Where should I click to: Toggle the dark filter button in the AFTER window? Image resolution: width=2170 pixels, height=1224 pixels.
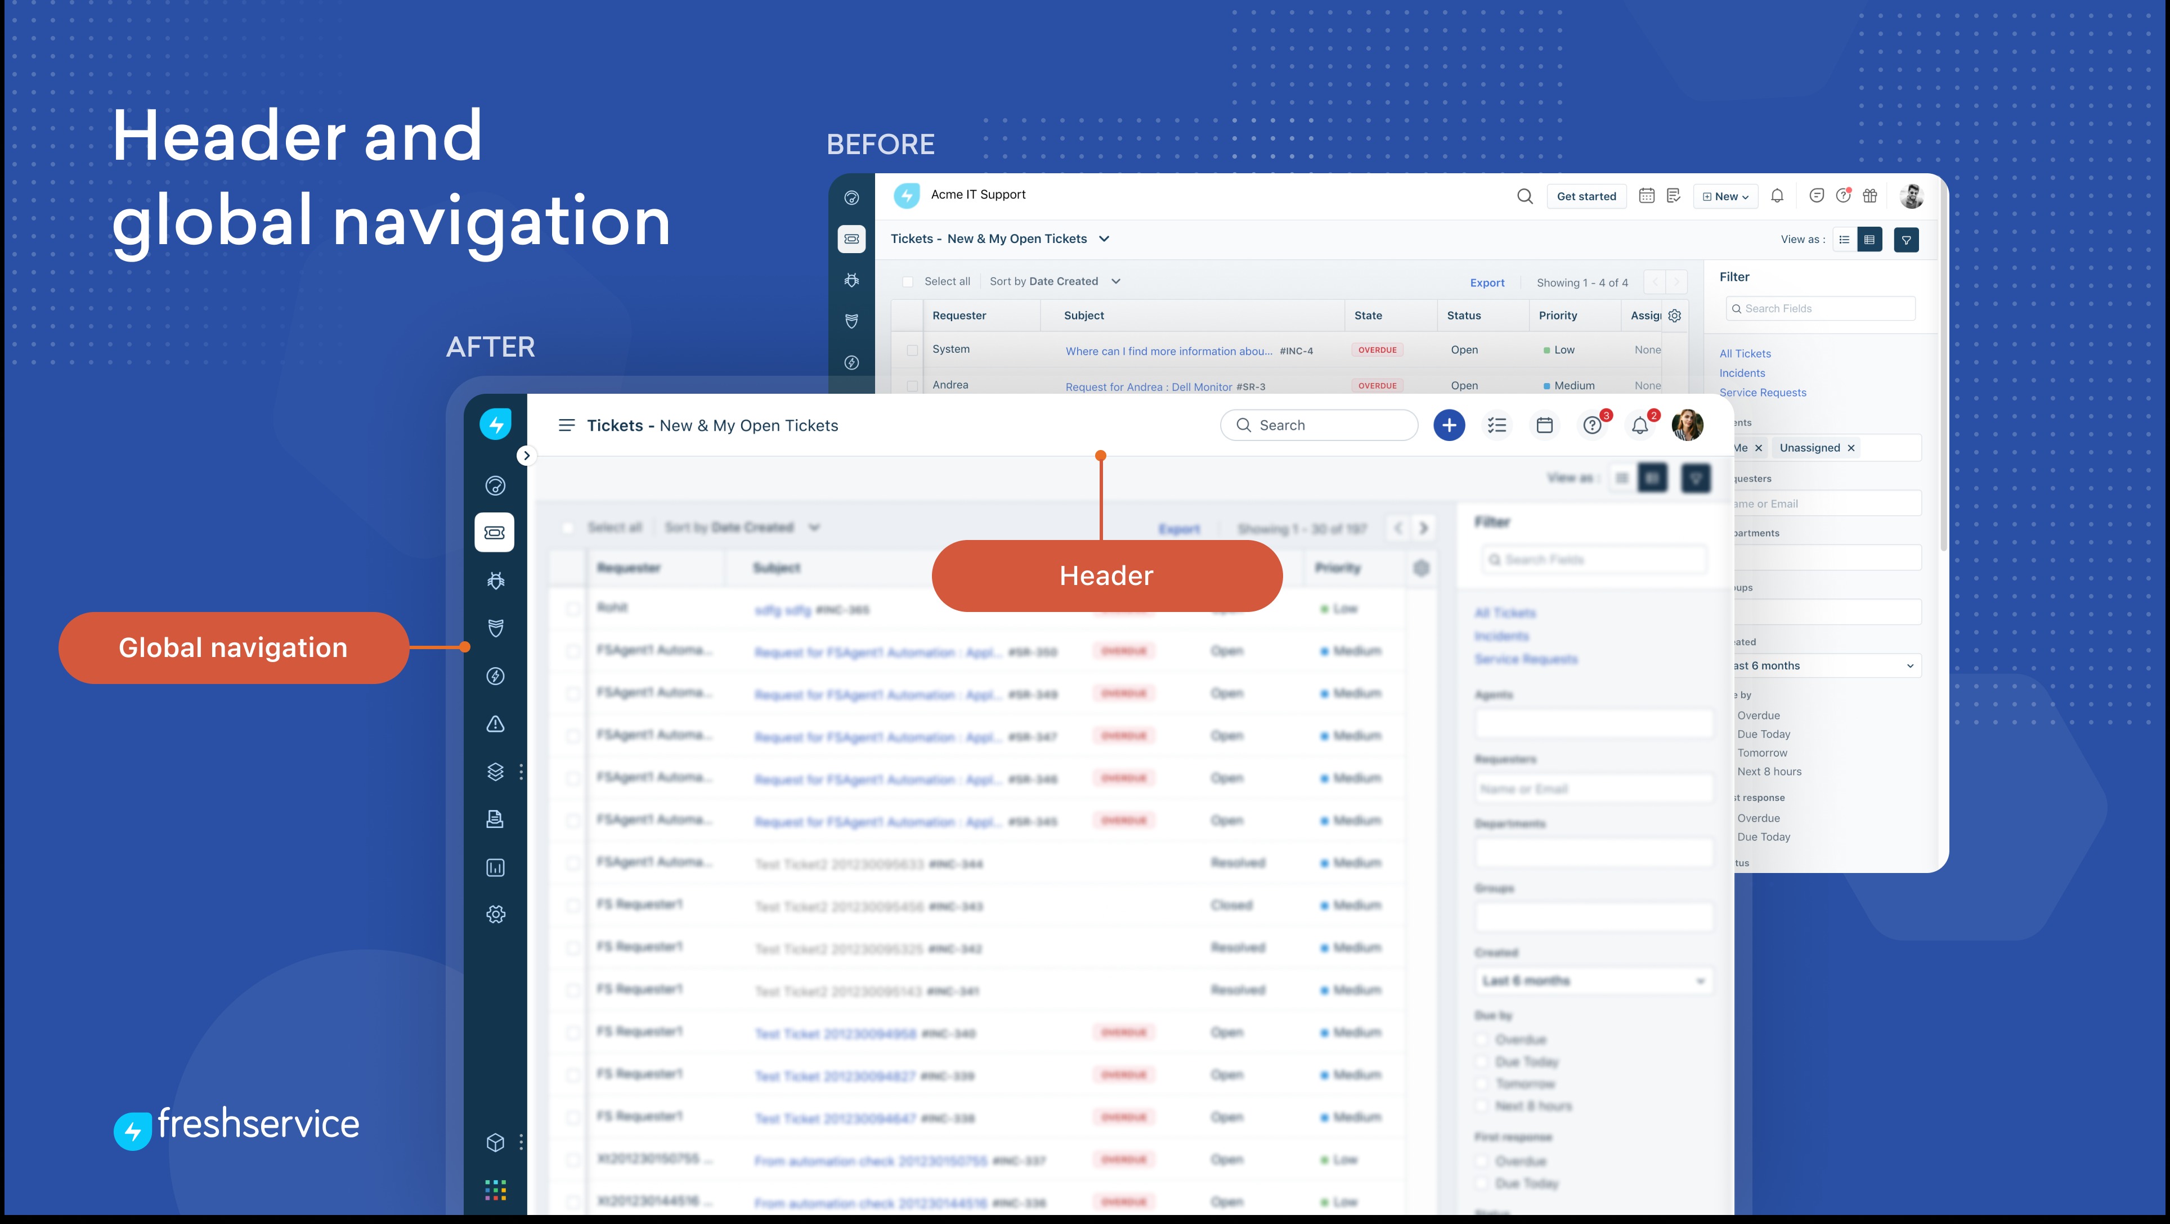pos(1695,478)
